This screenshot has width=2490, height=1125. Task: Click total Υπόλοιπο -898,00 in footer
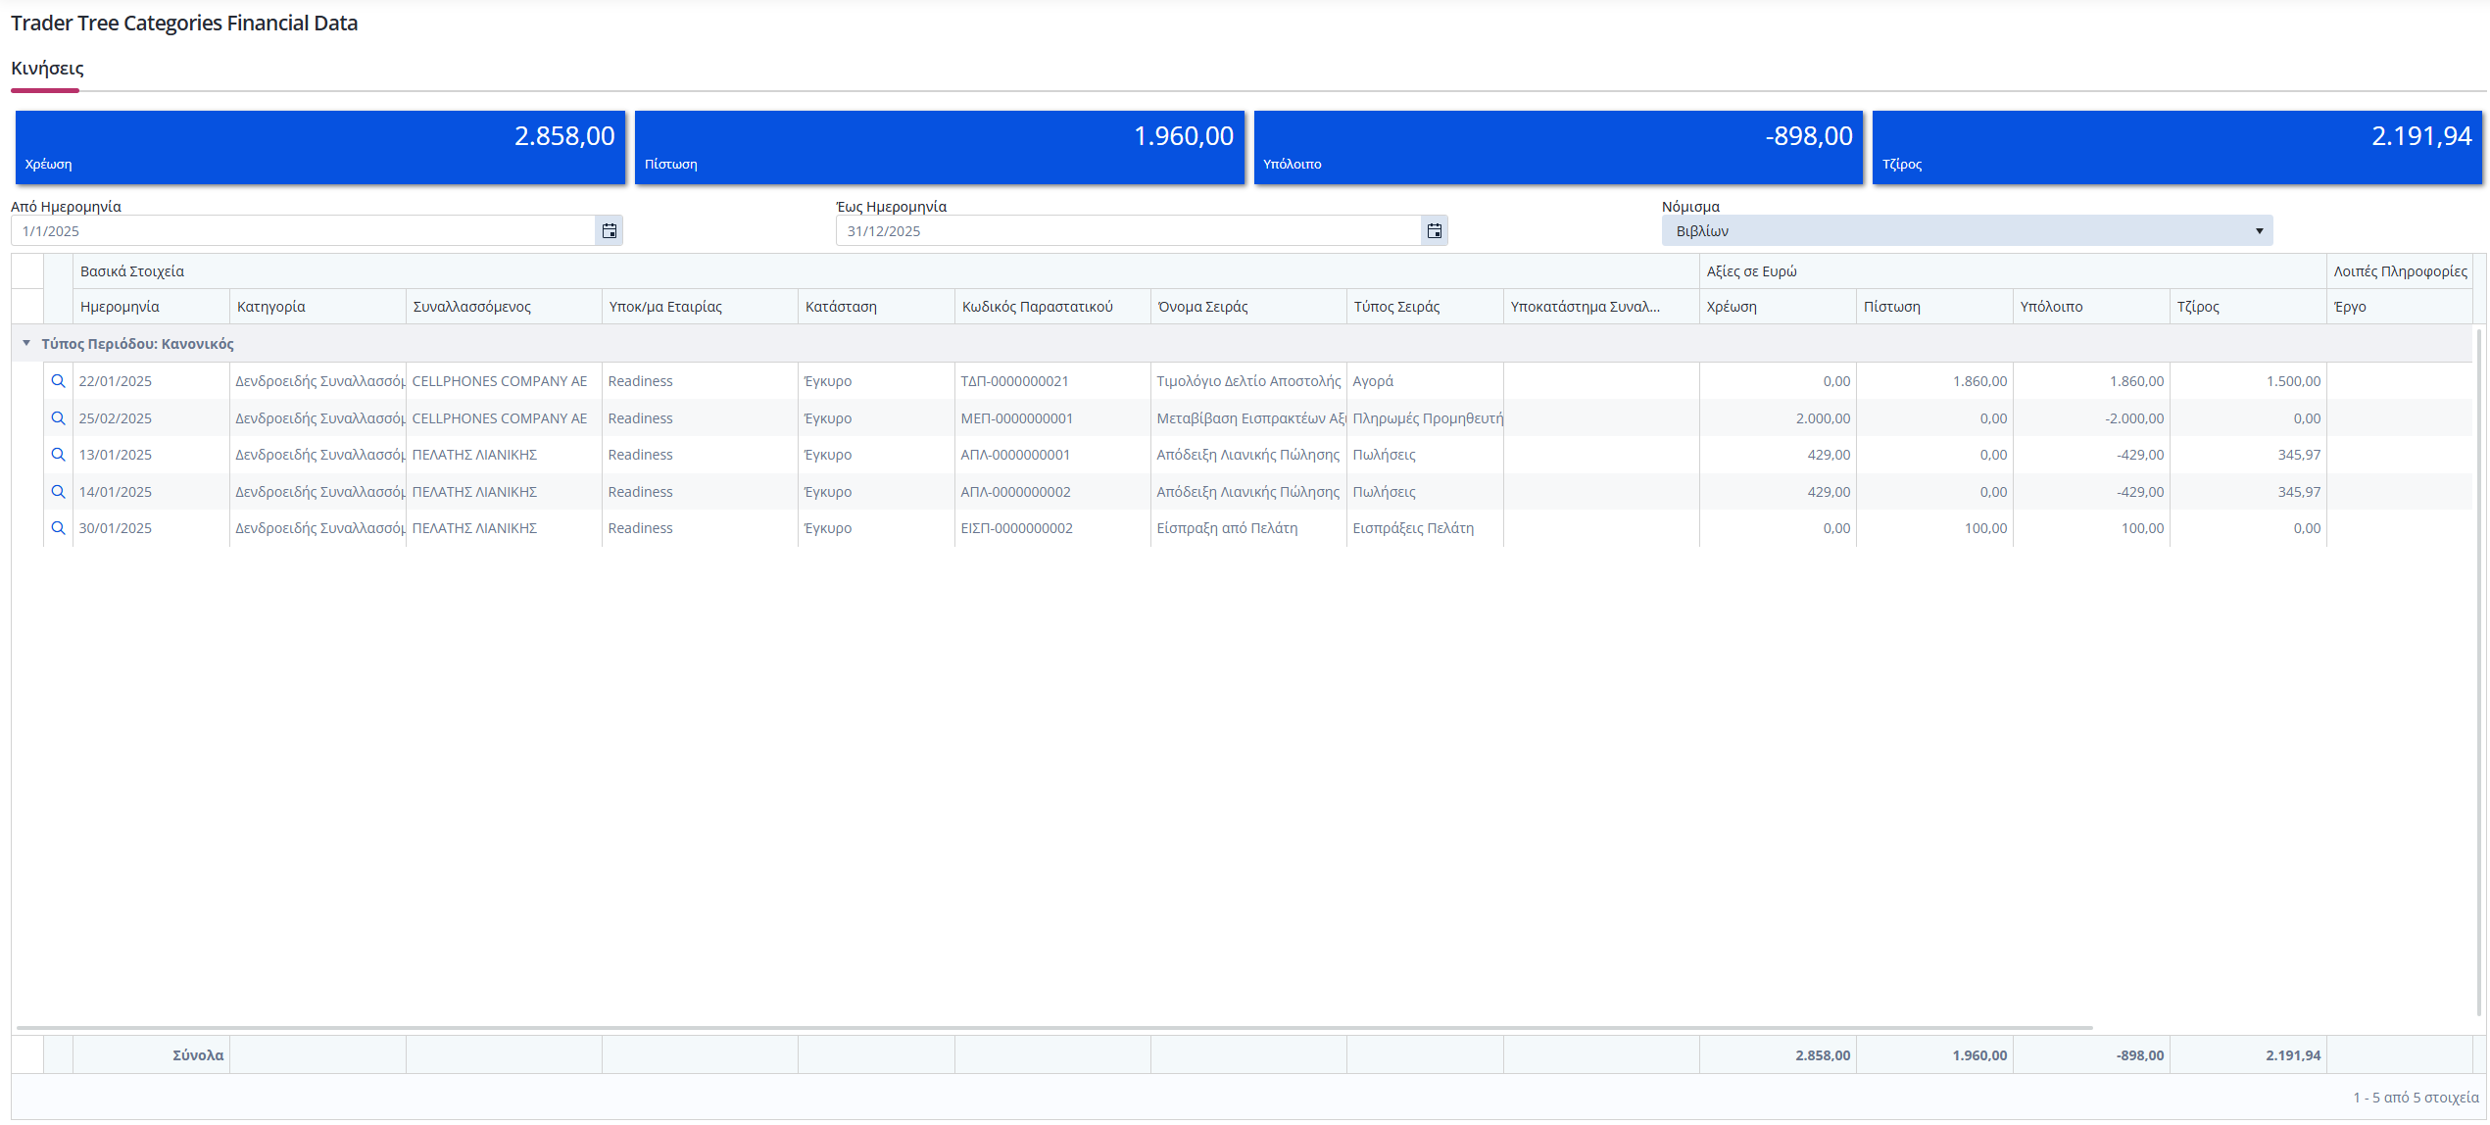(2139, 1055)
